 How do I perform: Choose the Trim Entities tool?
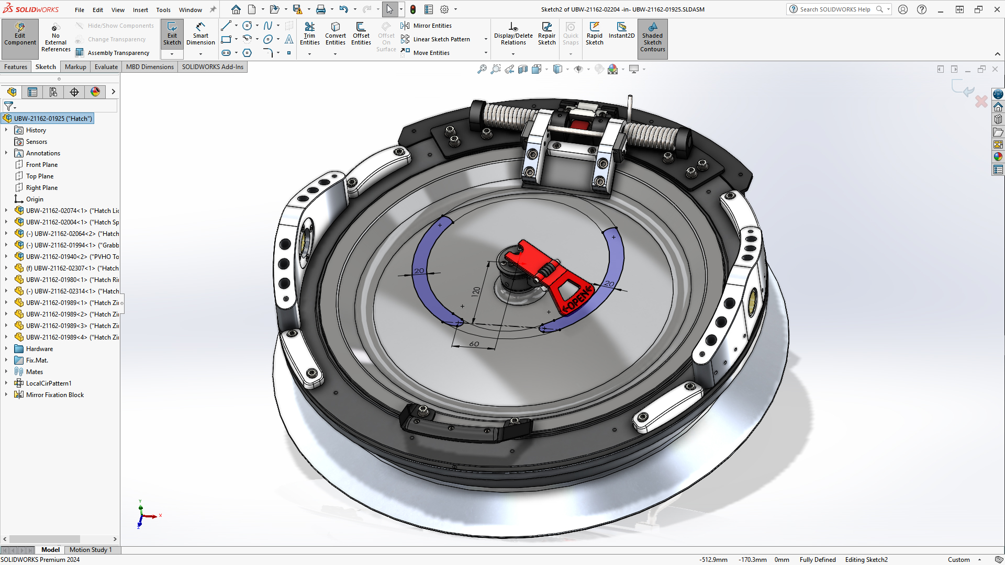pos(309,35)
